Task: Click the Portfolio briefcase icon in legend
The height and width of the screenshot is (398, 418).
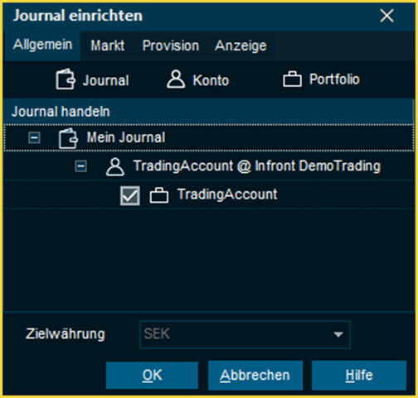Action: tap(292, 79)
